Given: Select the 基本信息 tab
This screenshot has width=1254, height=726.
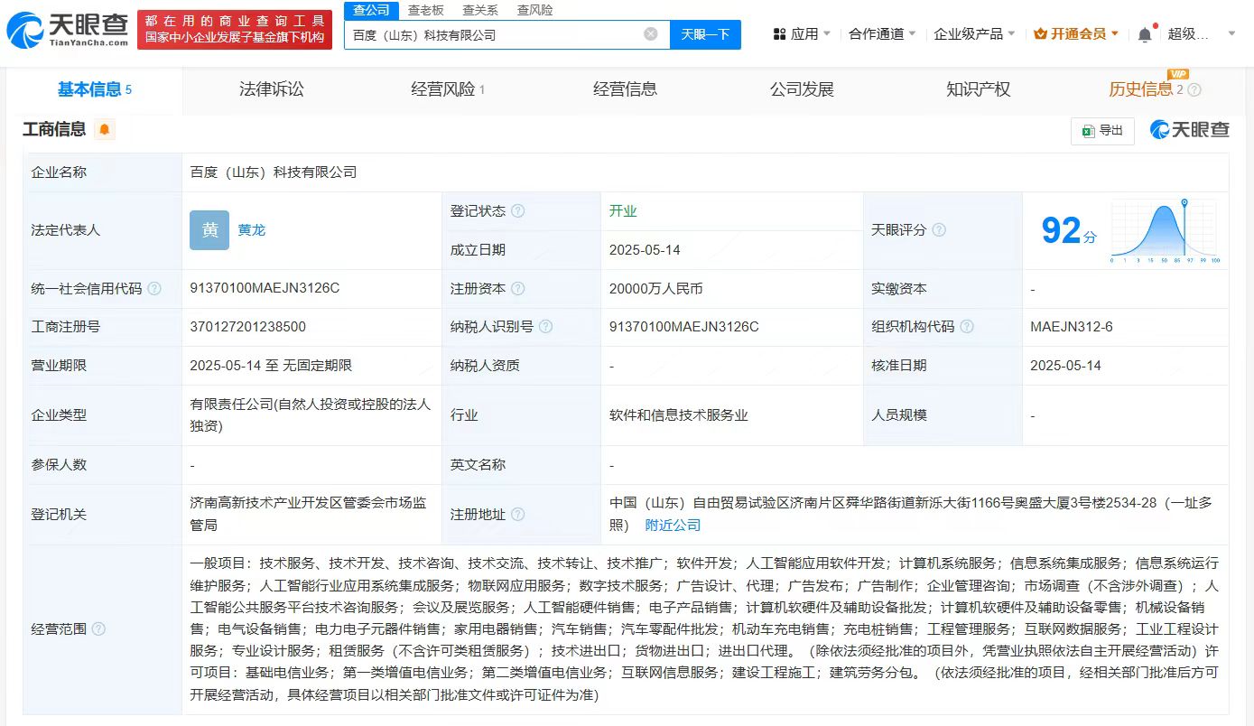Looking at the screenshot, I should (94, 89).
